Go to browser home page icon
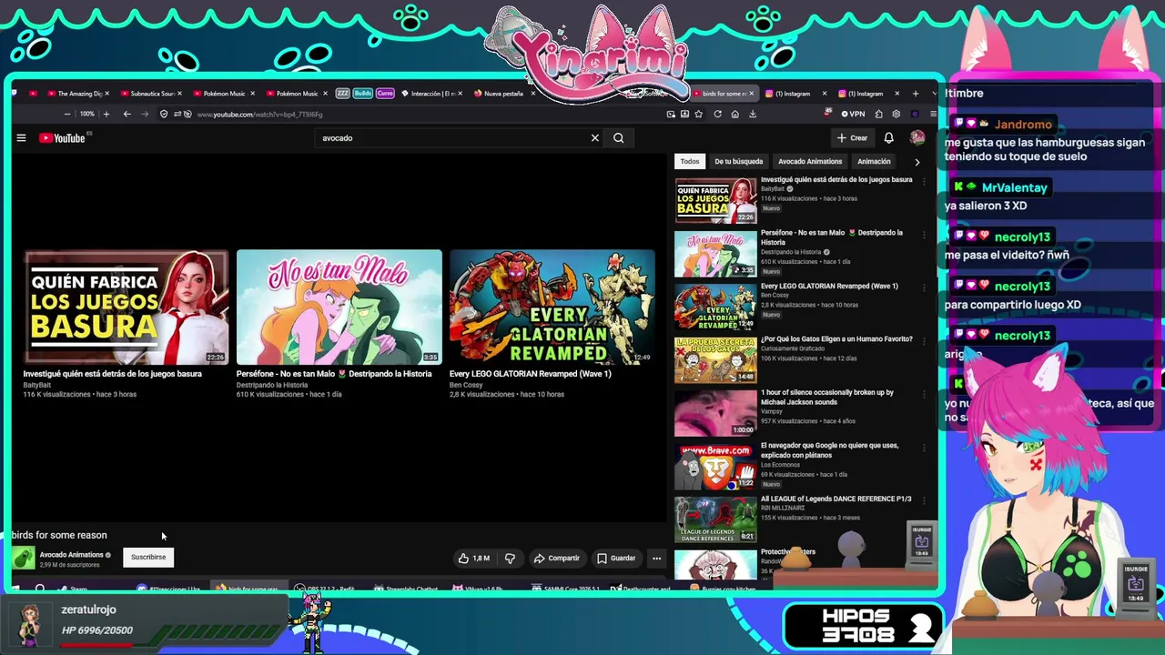This screenshot has height=655, width=1165. [734, 115]
